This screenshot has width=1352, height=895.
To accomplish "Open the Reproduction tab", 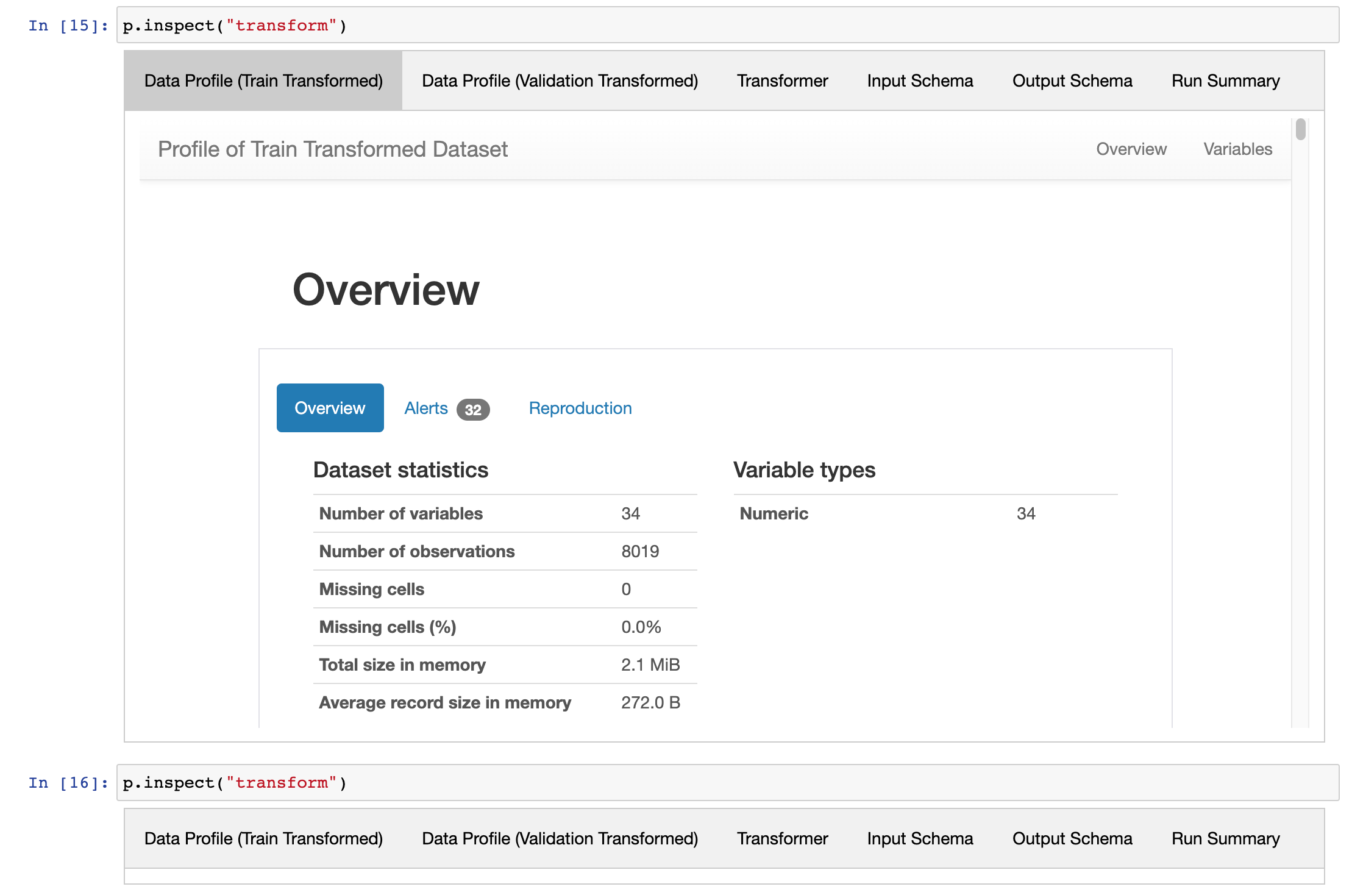I will click(580, 408).
